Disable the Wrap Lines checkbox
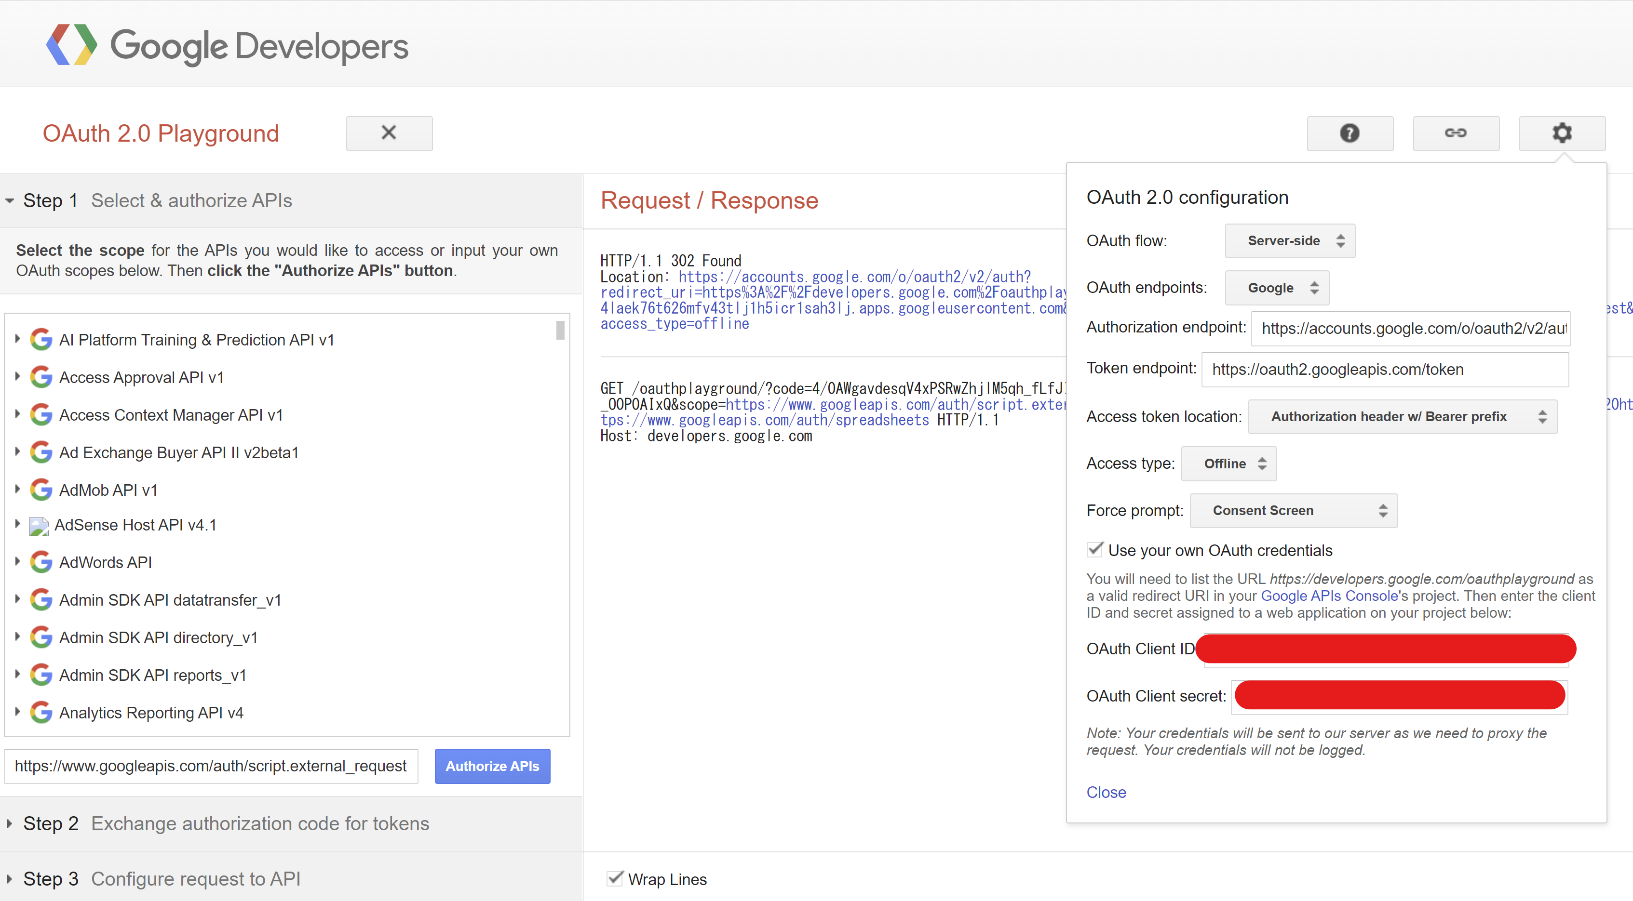This screenshot has height=901, width=1633. pos(616,878)
